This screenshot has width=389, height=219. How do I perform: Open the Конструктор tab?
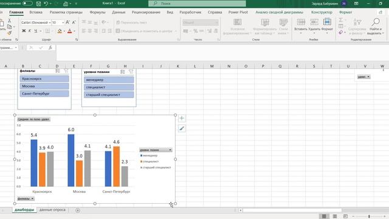(x=322, y=12)
